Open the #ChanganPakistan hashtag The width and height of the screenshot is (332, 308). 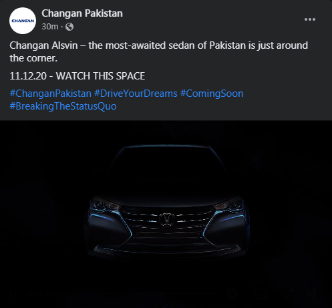point(51,94)
